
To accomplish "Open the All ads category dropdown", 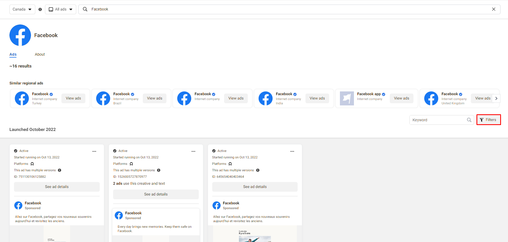I will (x=61, y=9).
